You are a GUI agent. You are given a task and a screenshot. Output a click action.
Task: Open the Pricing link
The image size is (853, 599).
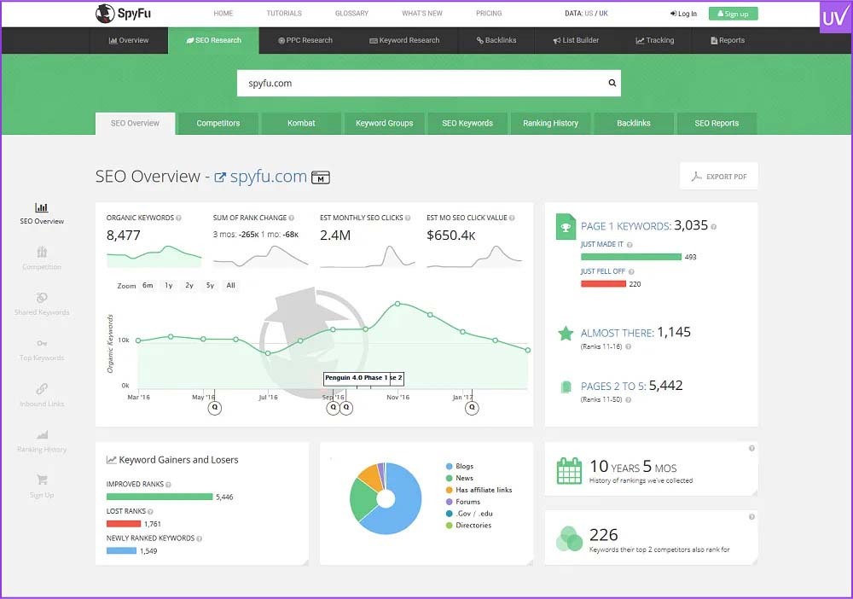(x=489, y=13)
